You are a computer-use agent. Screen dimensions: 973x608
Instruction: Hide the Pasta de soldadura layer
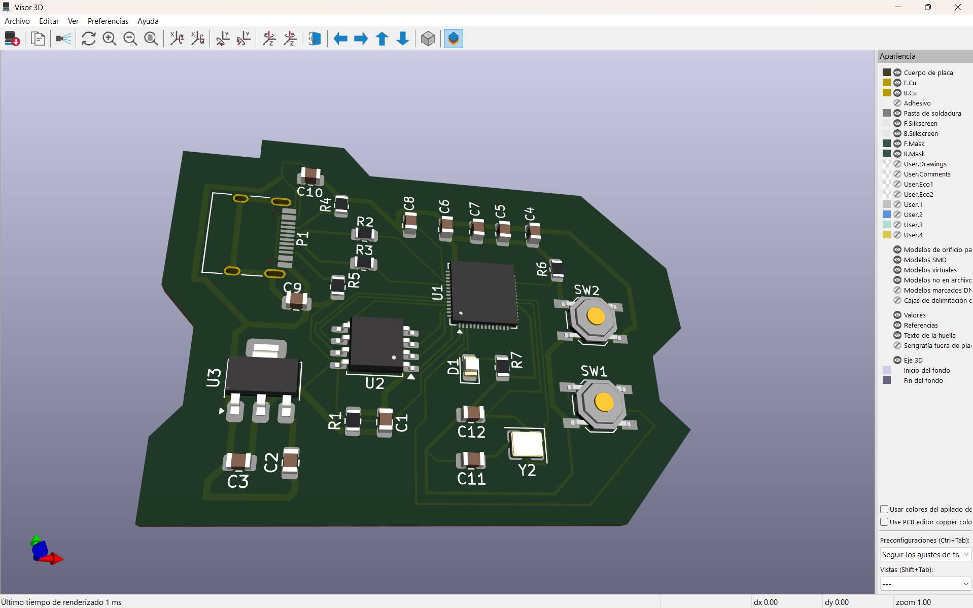(x=896, y=113)
